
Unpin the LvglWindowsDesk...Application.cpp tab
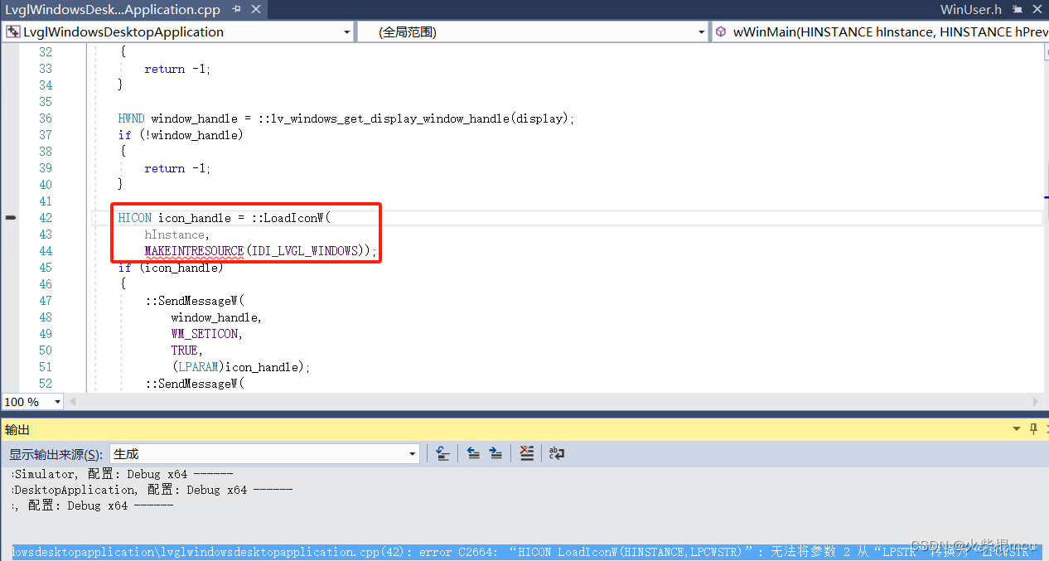click(x=238, y=9)
